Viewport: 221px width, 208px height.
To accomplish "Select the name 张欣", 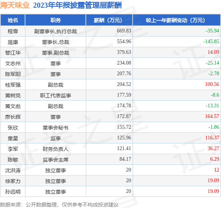I will [x=13, y=128].
